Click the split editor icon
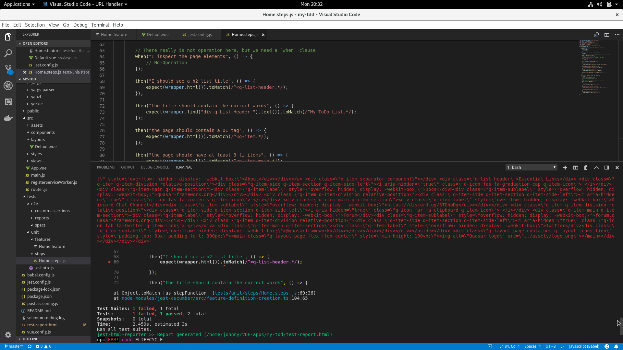This screenshot has width=623, height=350. click(x=606, y=35)
